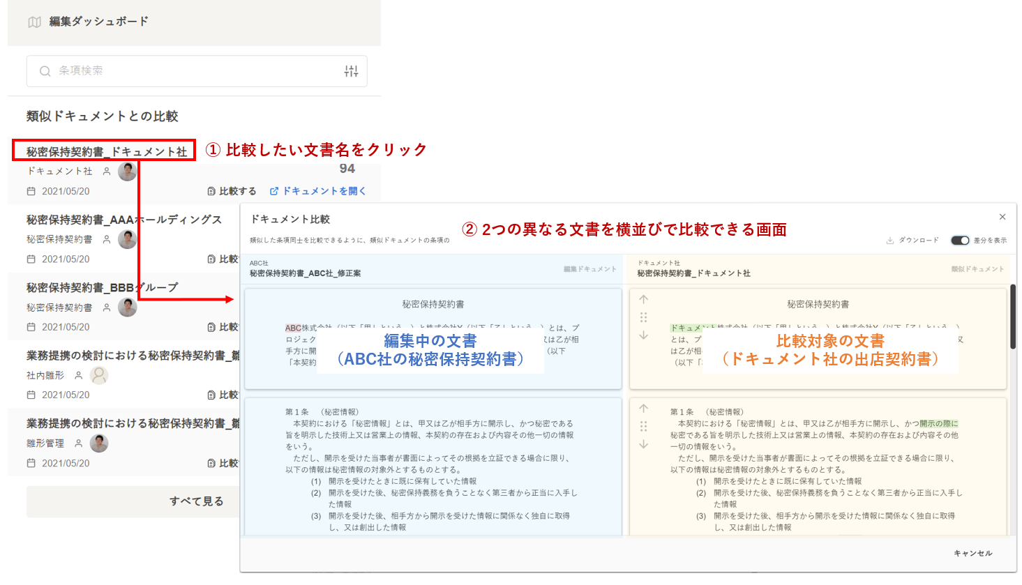Toggle the 差分を表示 switch
Viewport: 1022px width, 585px height.
point(960,241)
